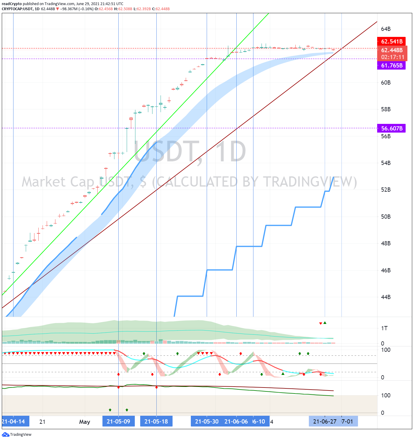This screenshot has height=440, width=414.
Task: Click the 46B price axis label
Action: click(x=386, y=270)
